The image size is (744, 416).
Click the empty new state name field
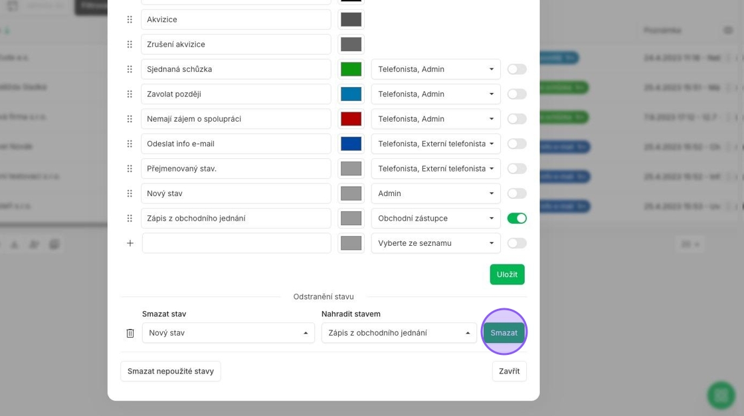(x=236, y=243)
